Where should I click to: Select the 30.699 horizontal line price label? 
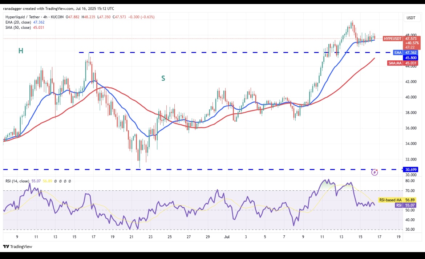411,170
